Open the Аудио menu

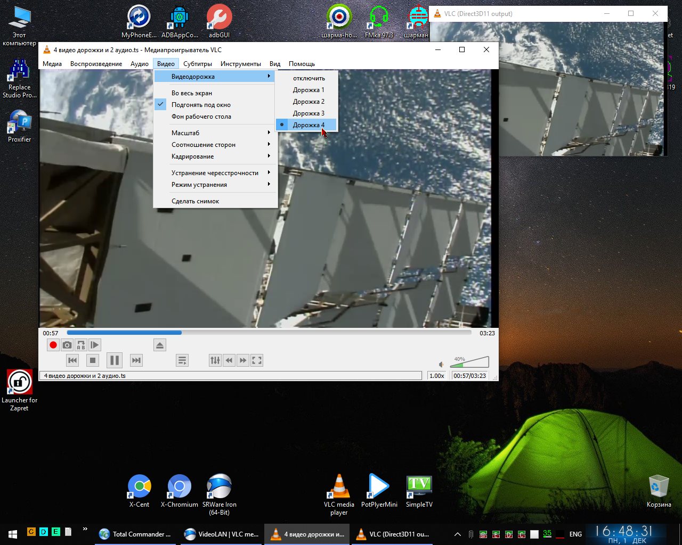click(x=140, y=64)
